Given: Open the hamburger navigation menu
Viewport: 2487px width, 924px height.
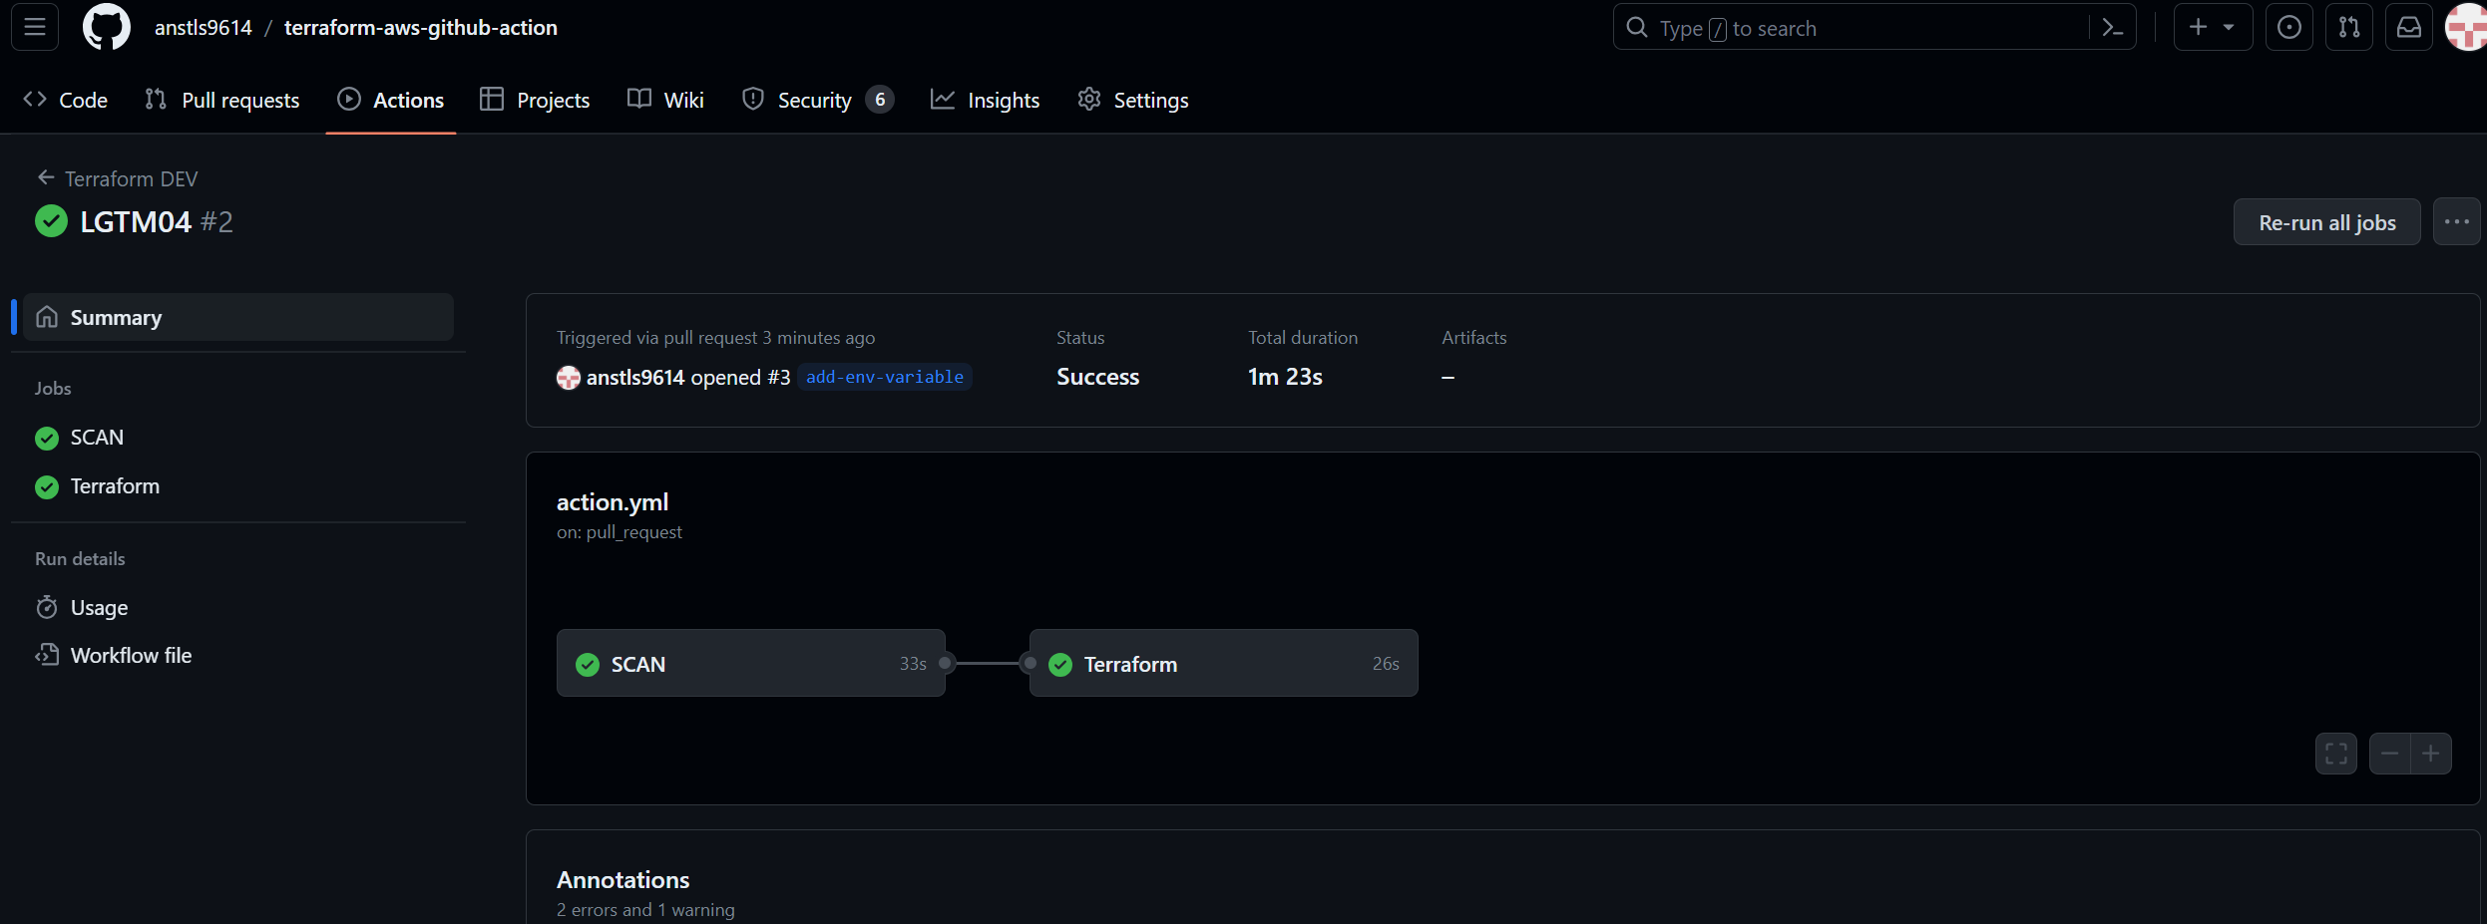Looking at the screenshot, I should click(35, 27).
